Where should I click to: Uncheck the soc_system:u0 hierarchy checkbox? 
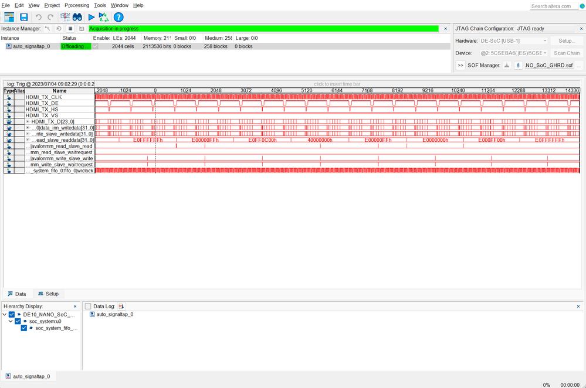click(x=18, y=321)
